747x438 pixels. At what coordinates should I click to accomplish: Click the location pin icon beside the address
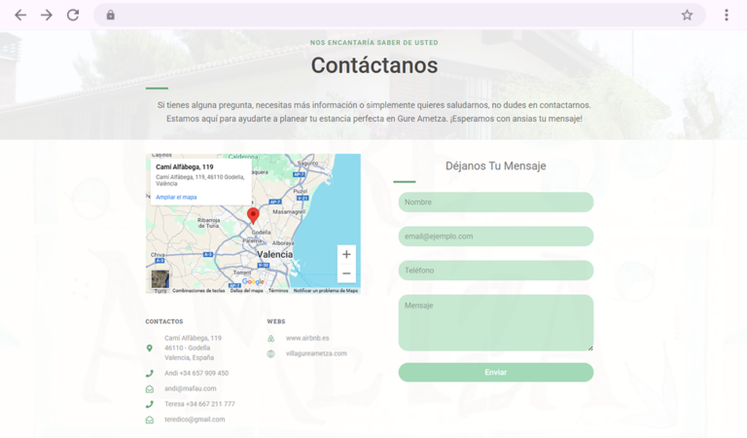tap(150, 348)
